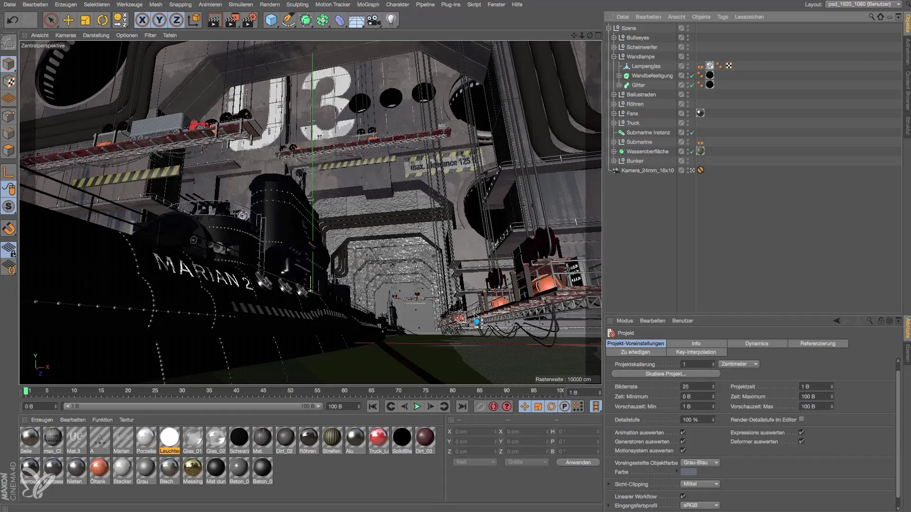
Task: Collapse the Wandlampe object group
Action: pos(614,56)
